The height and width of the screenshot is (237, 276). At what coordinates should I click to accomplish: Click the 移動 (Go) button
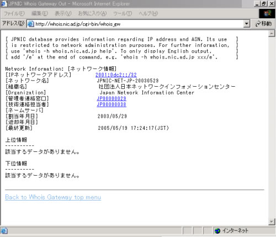point(263,24)
